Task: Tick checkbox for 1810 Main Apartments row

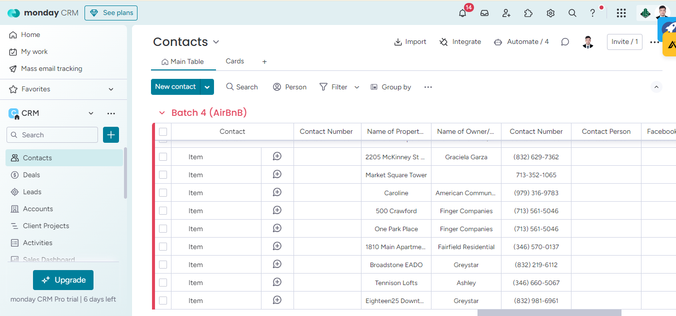Action: pyautogui.click(x=163, y=247)
